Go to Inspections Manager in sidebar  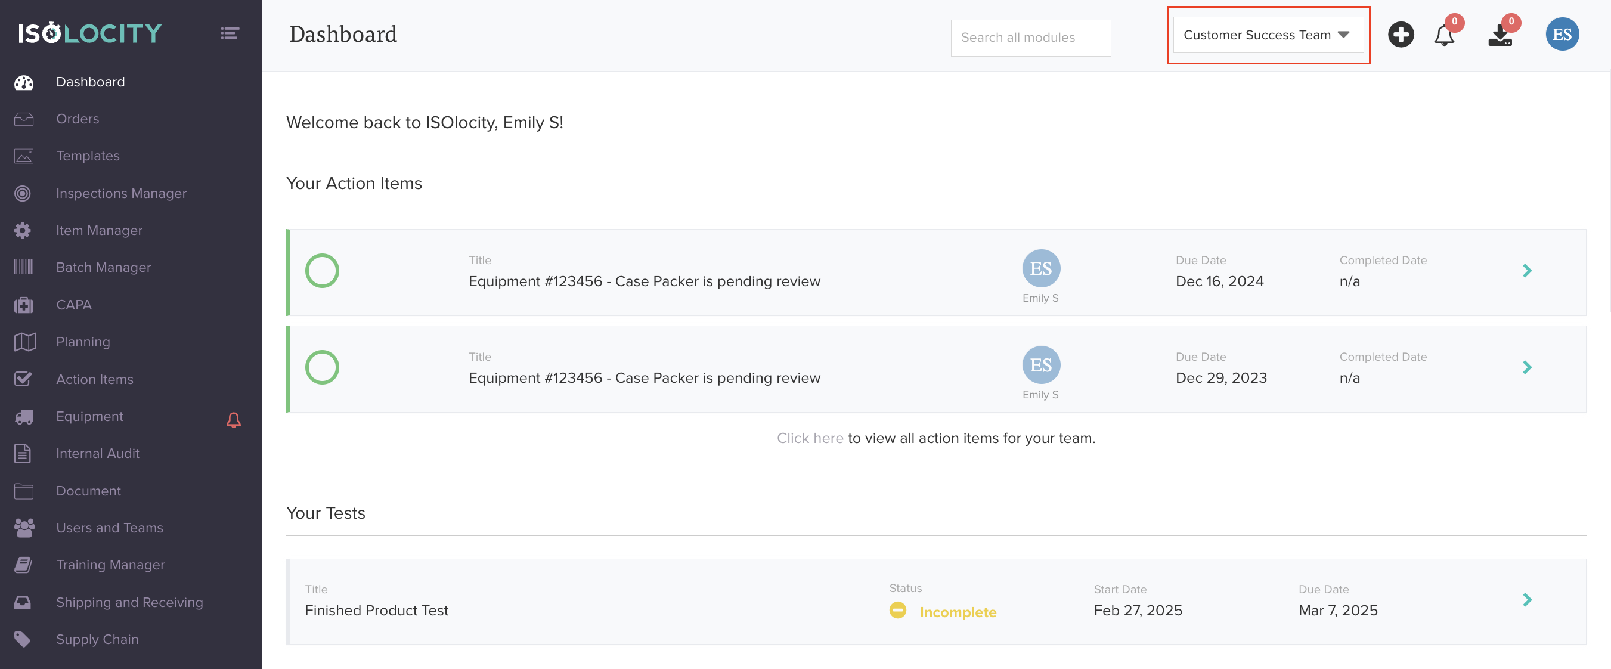[x=121, y=193]
